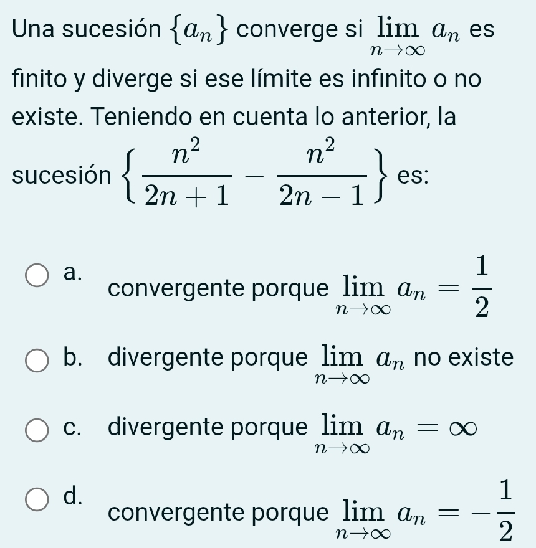536x548 pixels.
Task: Click the fraction with denominator 2n + 1
Action: (185, 176)
